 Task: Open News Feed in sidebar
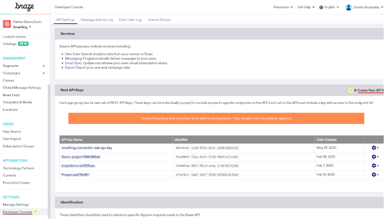(x=11, y=95)
